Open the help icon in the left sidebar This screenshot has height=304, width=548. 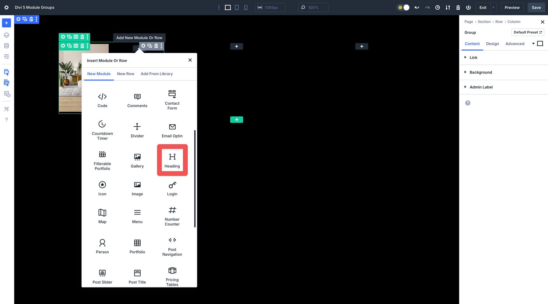point(6,119)
